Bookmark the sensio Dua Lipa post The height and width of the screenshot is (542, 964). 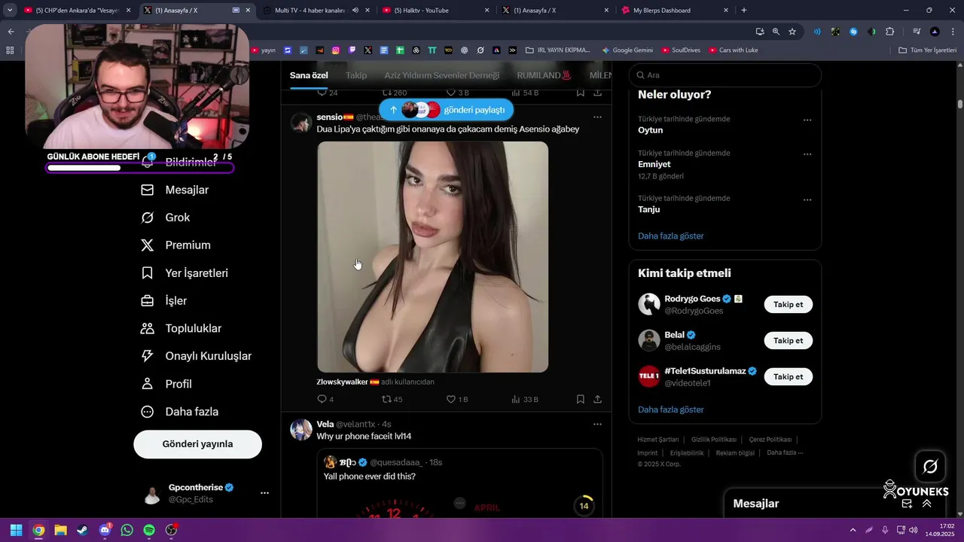(x=580, y=399)
